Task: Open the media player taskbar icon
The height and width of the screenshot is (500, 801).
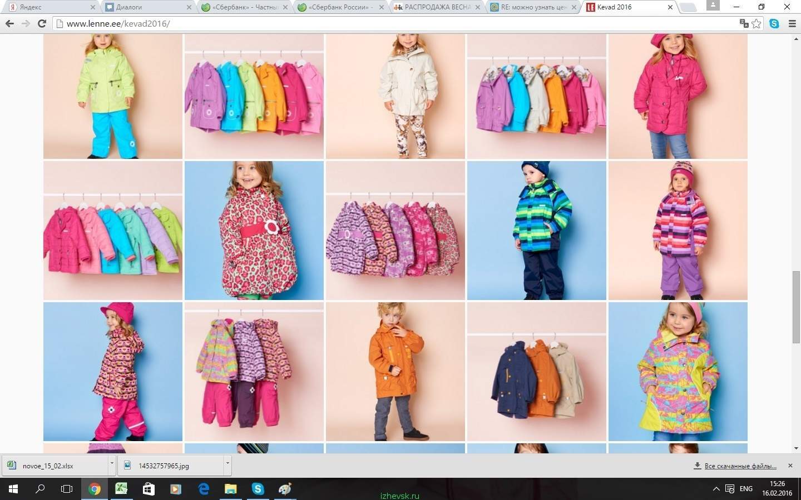Action: click(176, 489)
